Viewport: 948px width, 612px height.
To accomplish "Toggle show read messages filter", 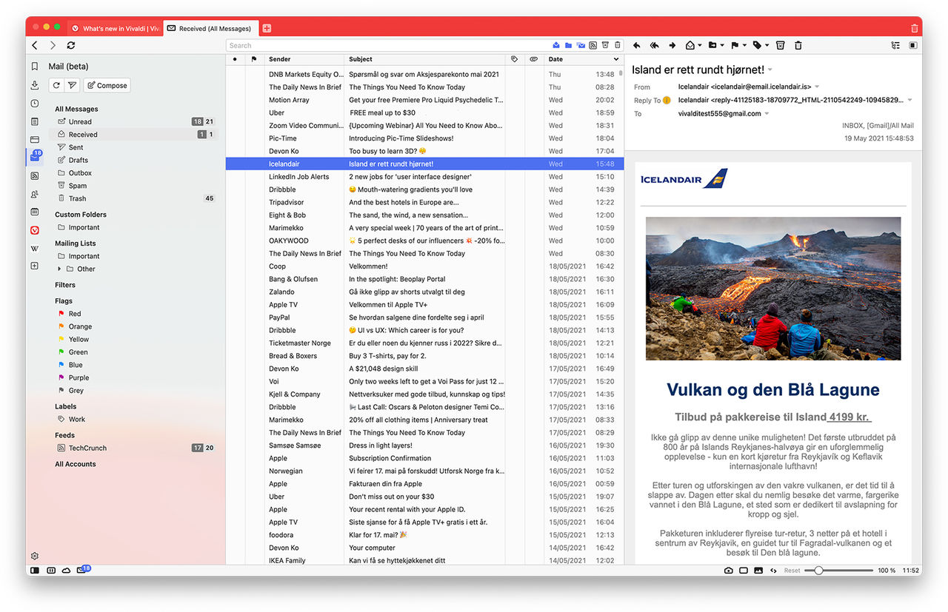I will click(x=556, y=45).
